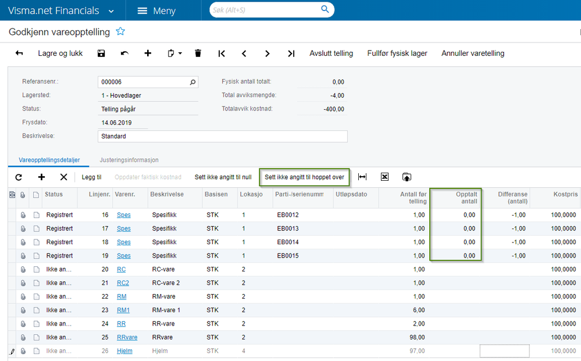Click the save disk icon
The width and height of the screenshot is (581, 361).
pos(101,53)
